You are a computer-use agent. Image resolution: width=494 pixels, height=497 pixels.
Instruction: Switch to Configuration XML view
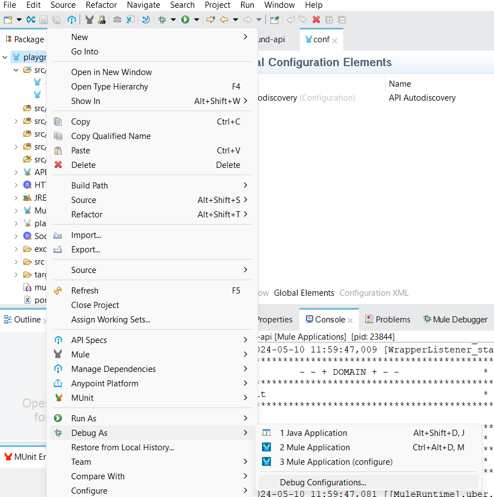pos(374,293)
